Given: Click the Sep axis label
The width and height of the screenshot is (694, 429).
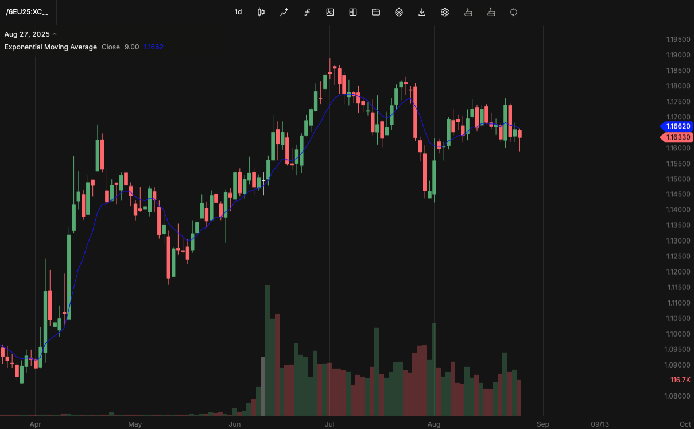Looking at the screenshot, I should [x=542, y=424].
